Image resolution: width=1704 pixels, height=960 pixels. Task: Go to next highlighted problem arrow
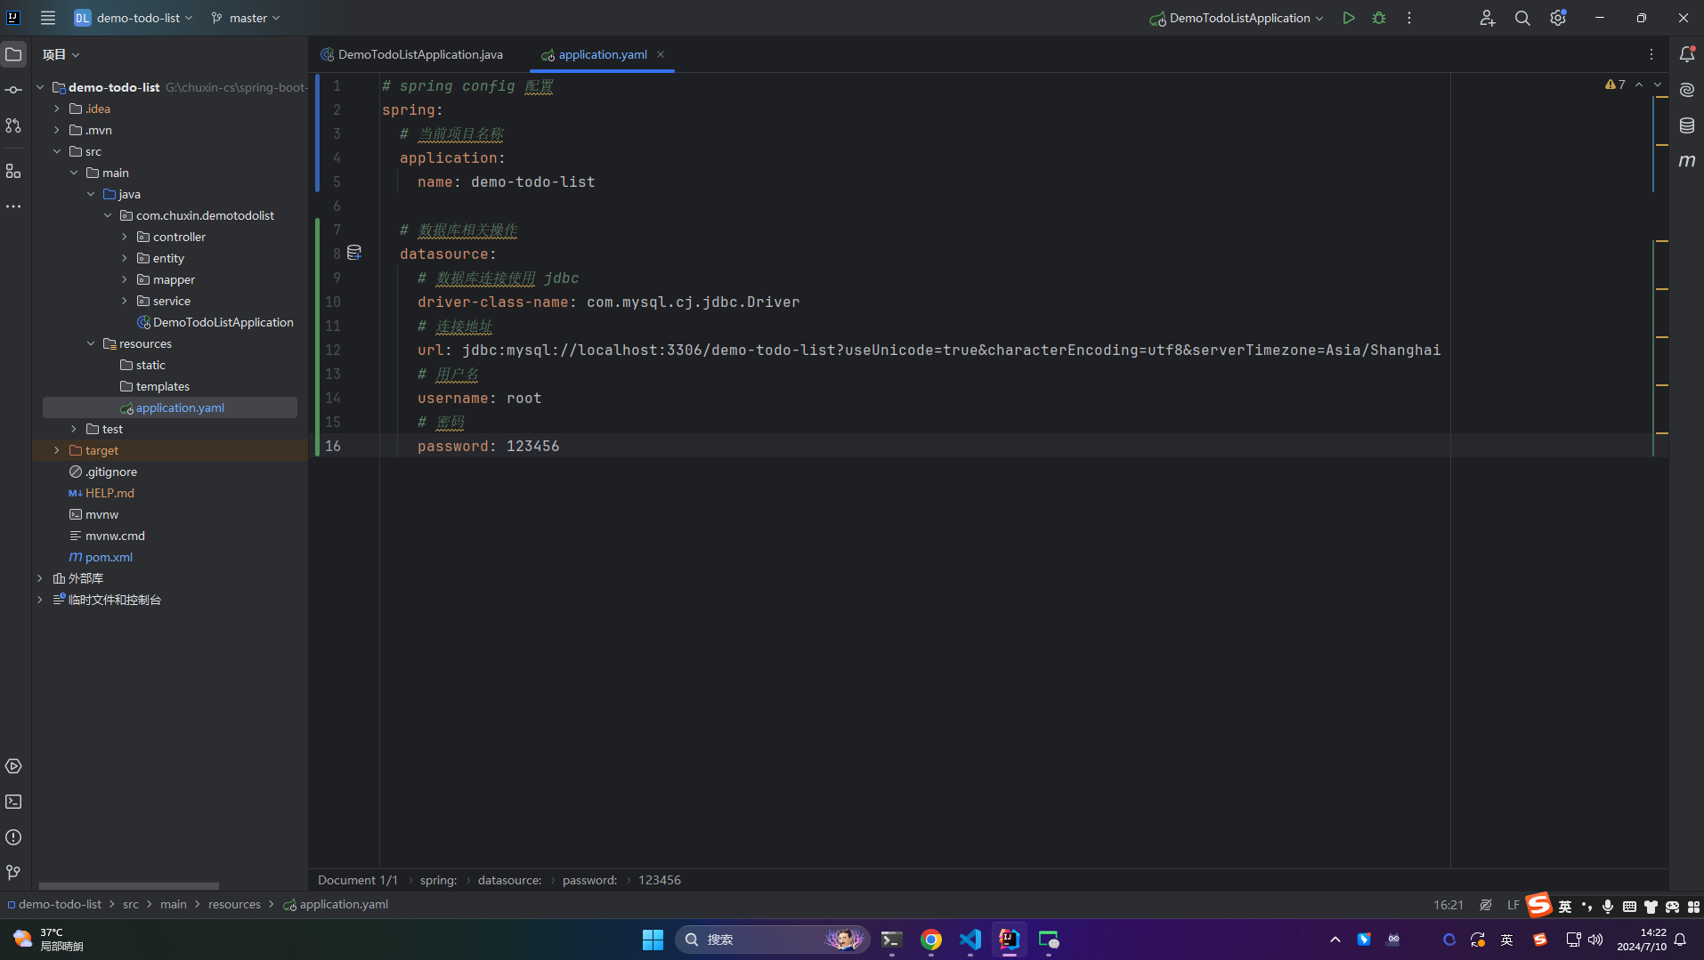click(1658, 85)
